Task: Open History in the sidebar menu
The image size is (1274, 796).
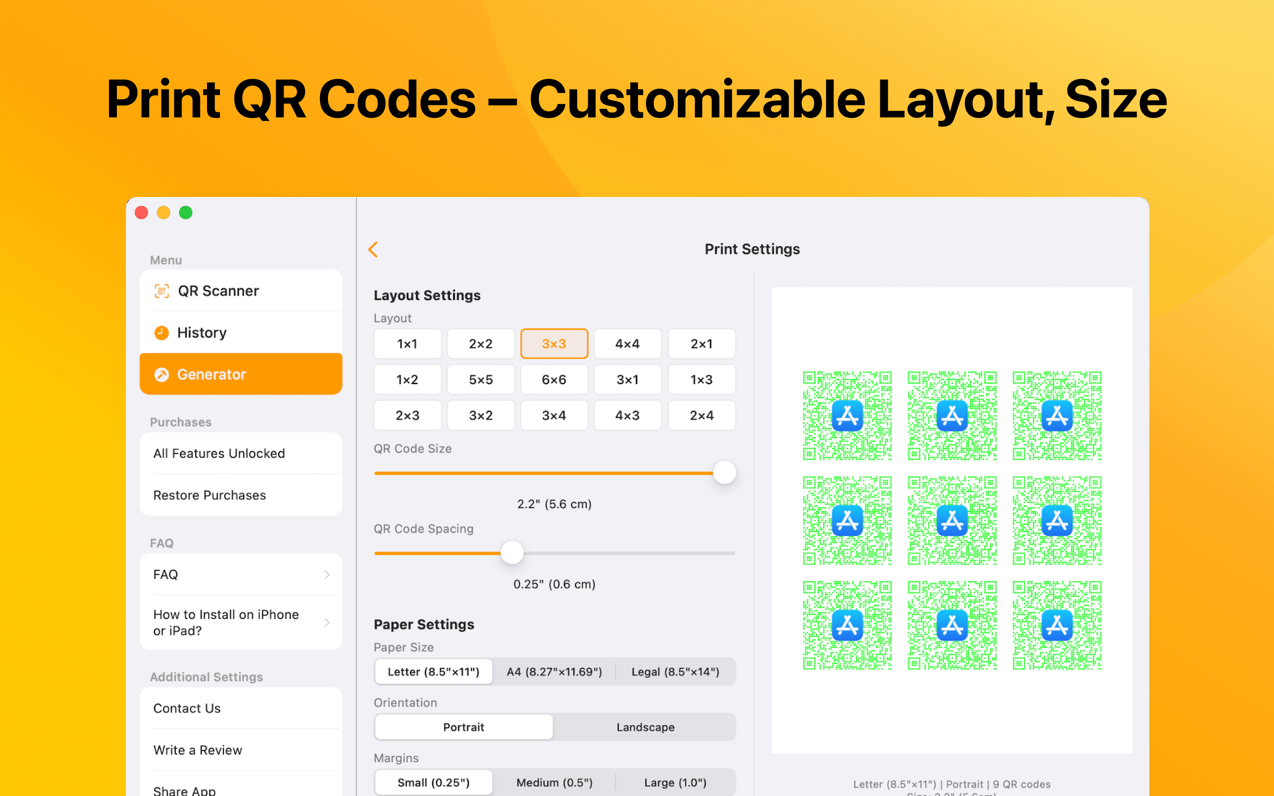Action: (202, 333)
